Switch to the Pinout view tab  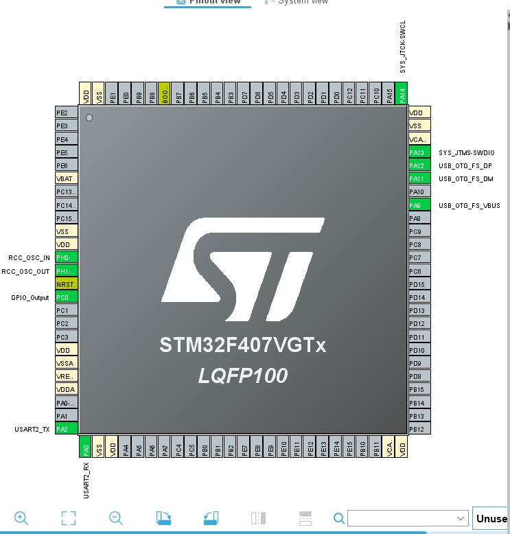(x=208, y=2)
